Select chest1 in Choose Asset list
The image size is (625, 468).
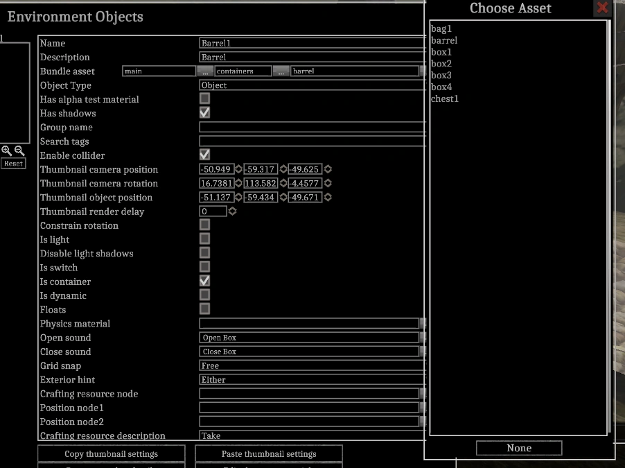click(444, 98)
